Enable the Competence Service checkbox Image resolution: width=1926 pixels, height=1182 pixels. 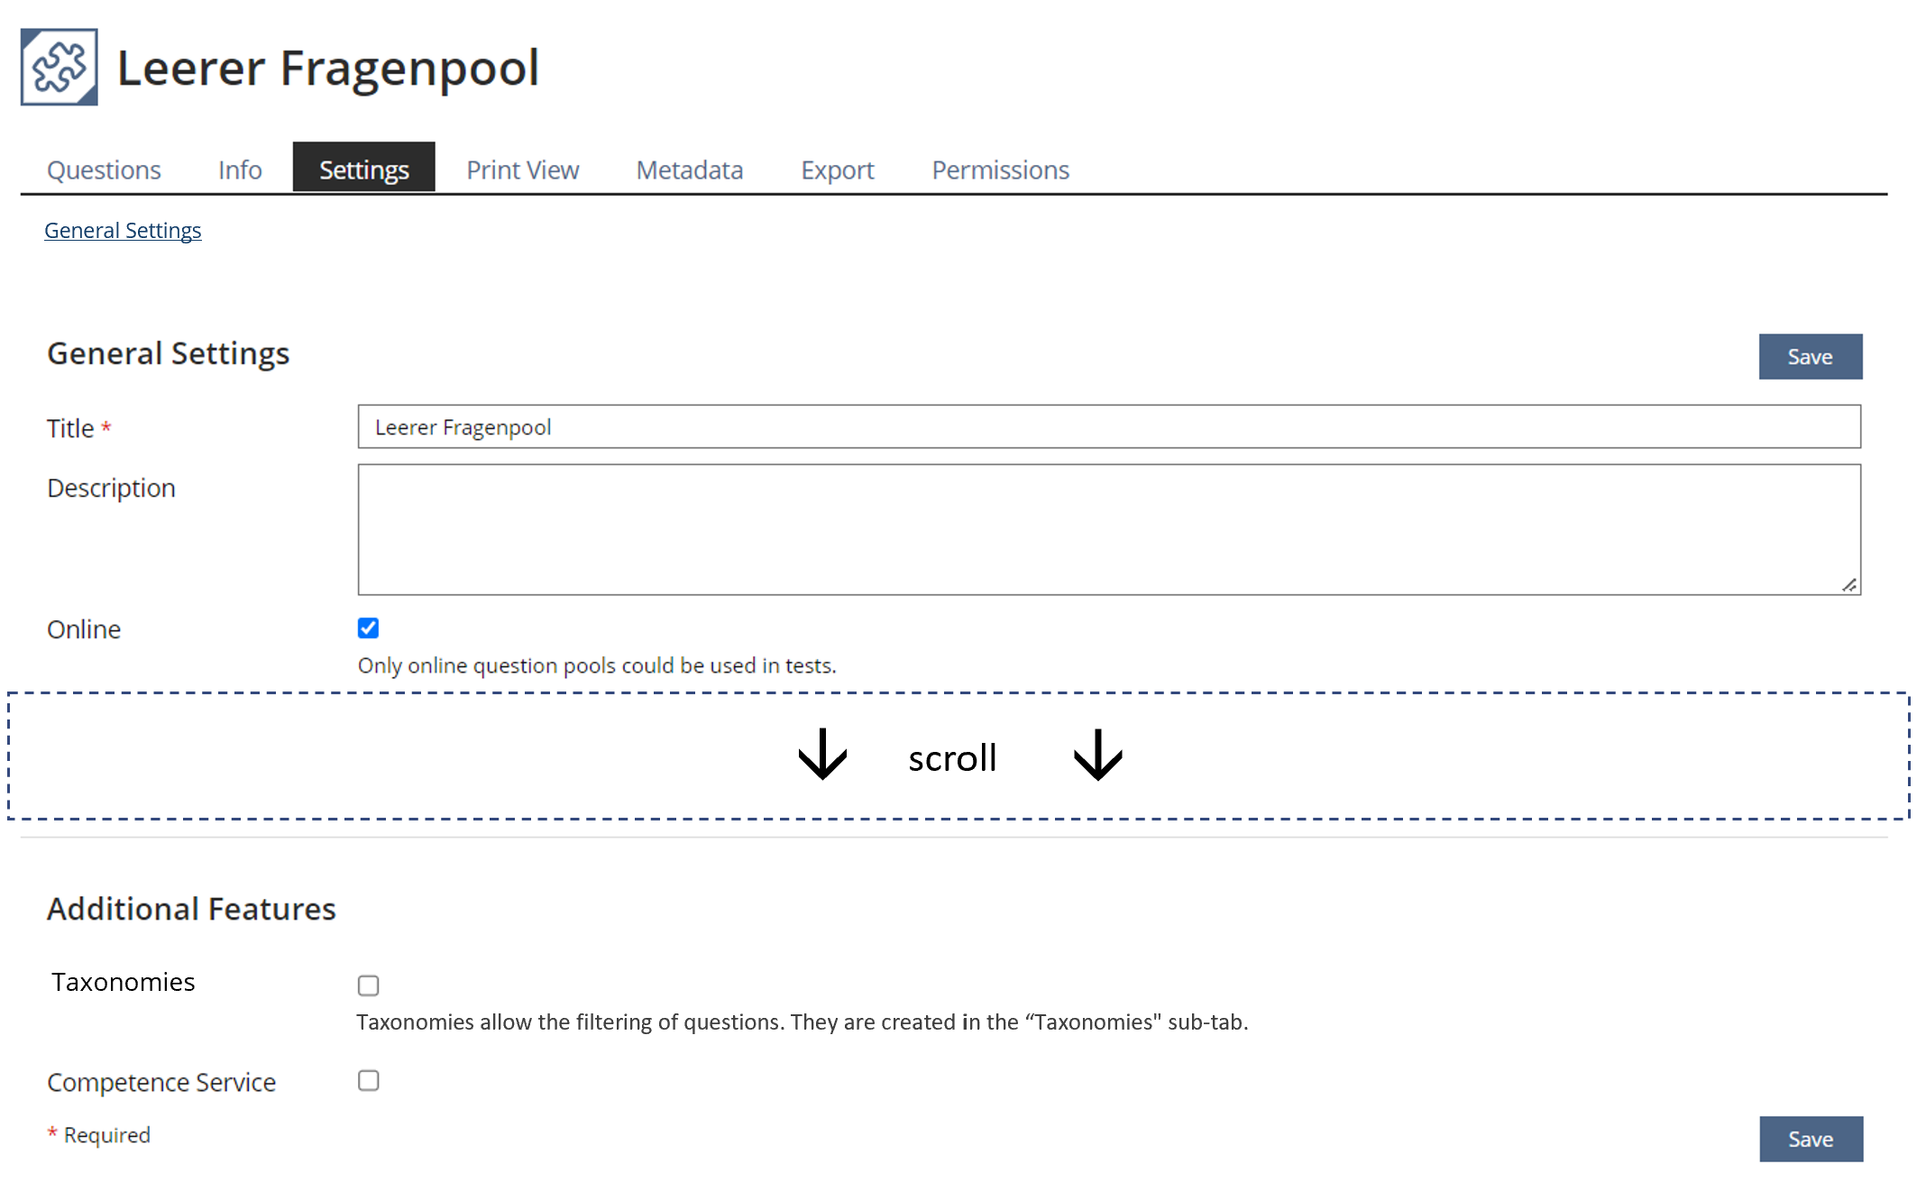click(x=368, y=1081)
